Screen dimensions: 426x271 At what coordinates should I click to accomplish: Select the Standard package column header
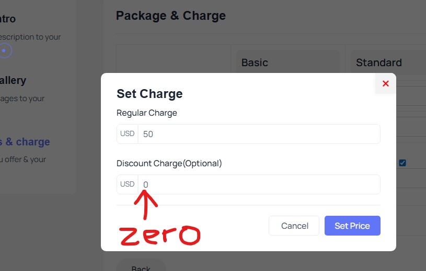[x=379, y=63]
